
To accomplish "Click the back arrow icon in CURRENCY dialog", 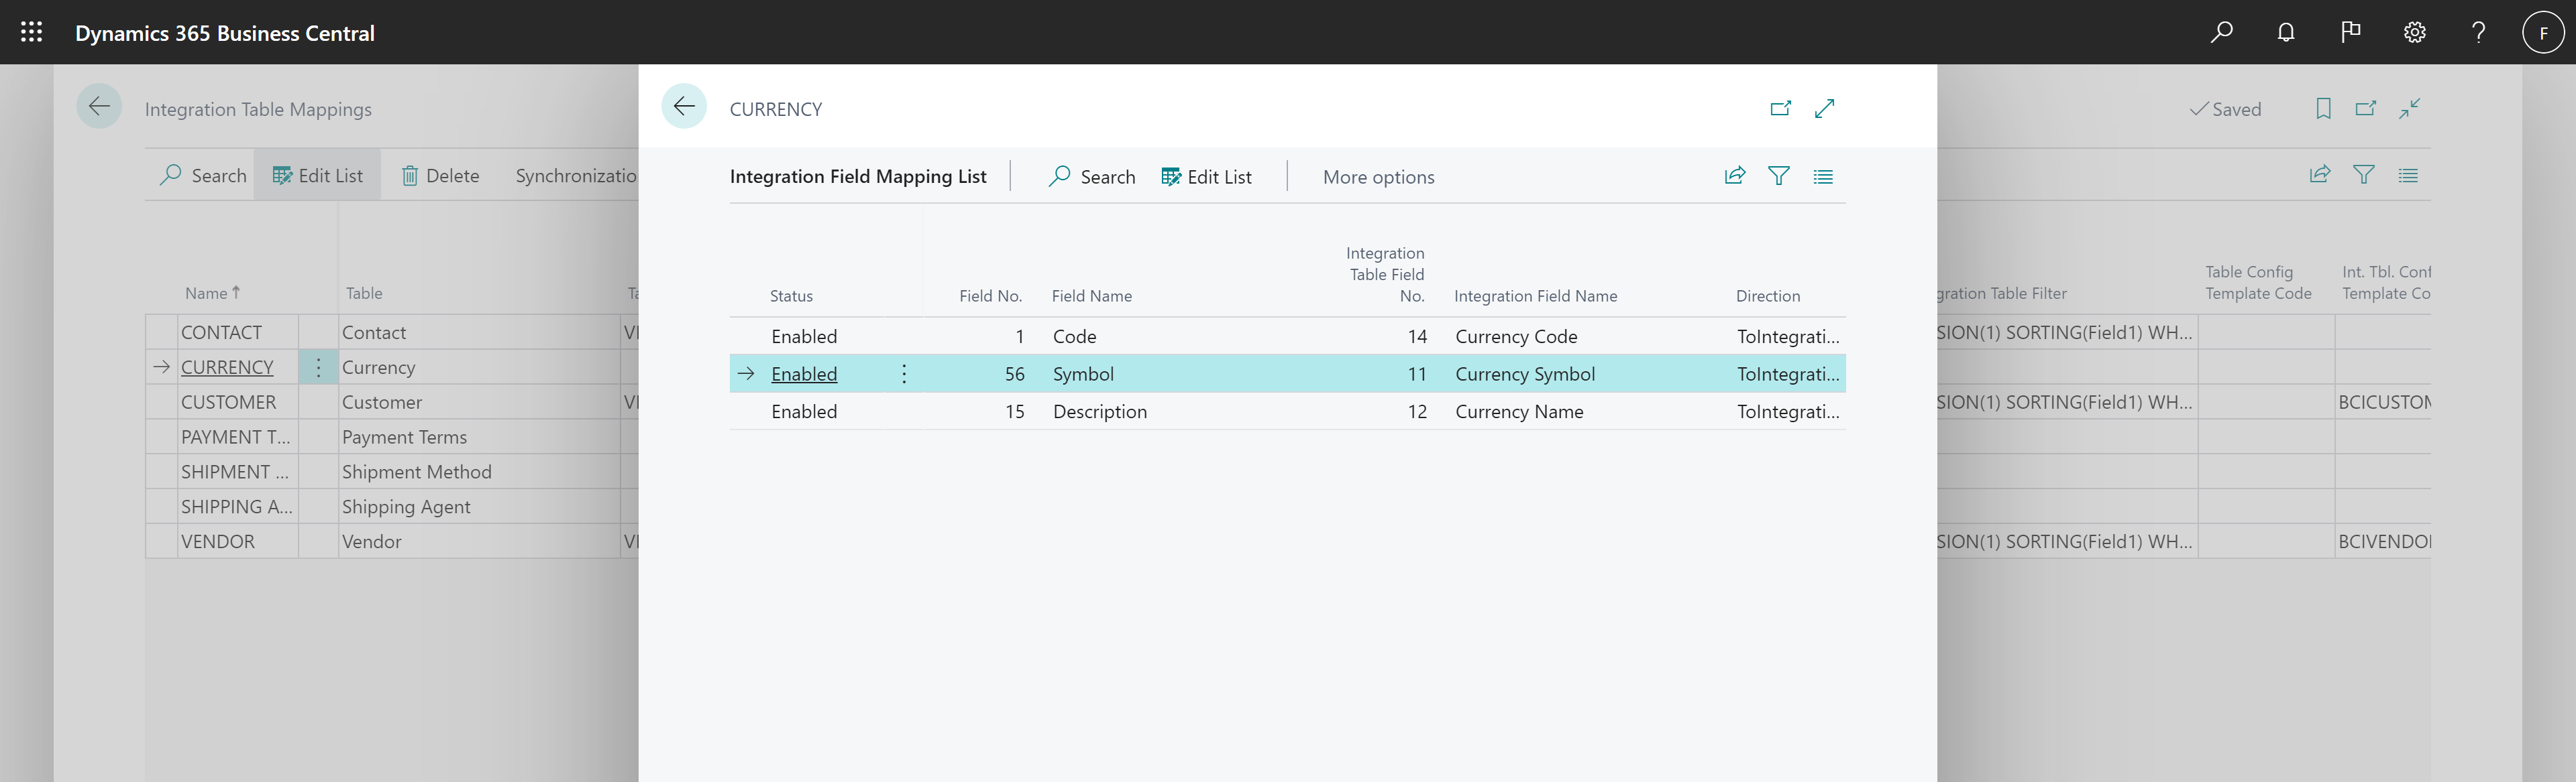I will (684, 107).
